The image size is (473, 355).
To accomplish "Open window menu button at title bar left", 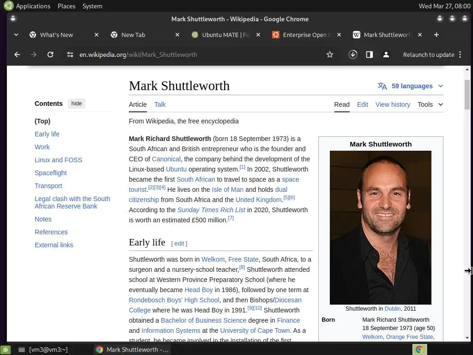I will tap(13, 18).
